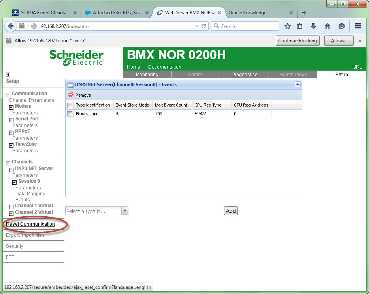Click the magnifier icon in Search box
This screenshot has height=294, width=369.
pyautogui.click(x=216, y=26)
